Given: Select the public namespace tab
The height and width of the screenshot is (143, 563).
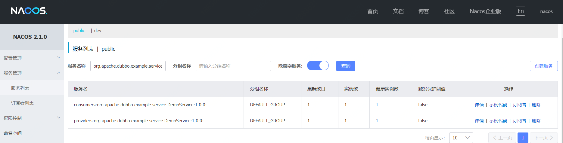Looking at the screenshot, I should click(79, 31).
